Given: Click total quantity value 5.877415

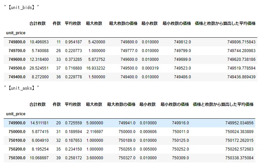Looking at the screenshot, I should pos(40,132).
